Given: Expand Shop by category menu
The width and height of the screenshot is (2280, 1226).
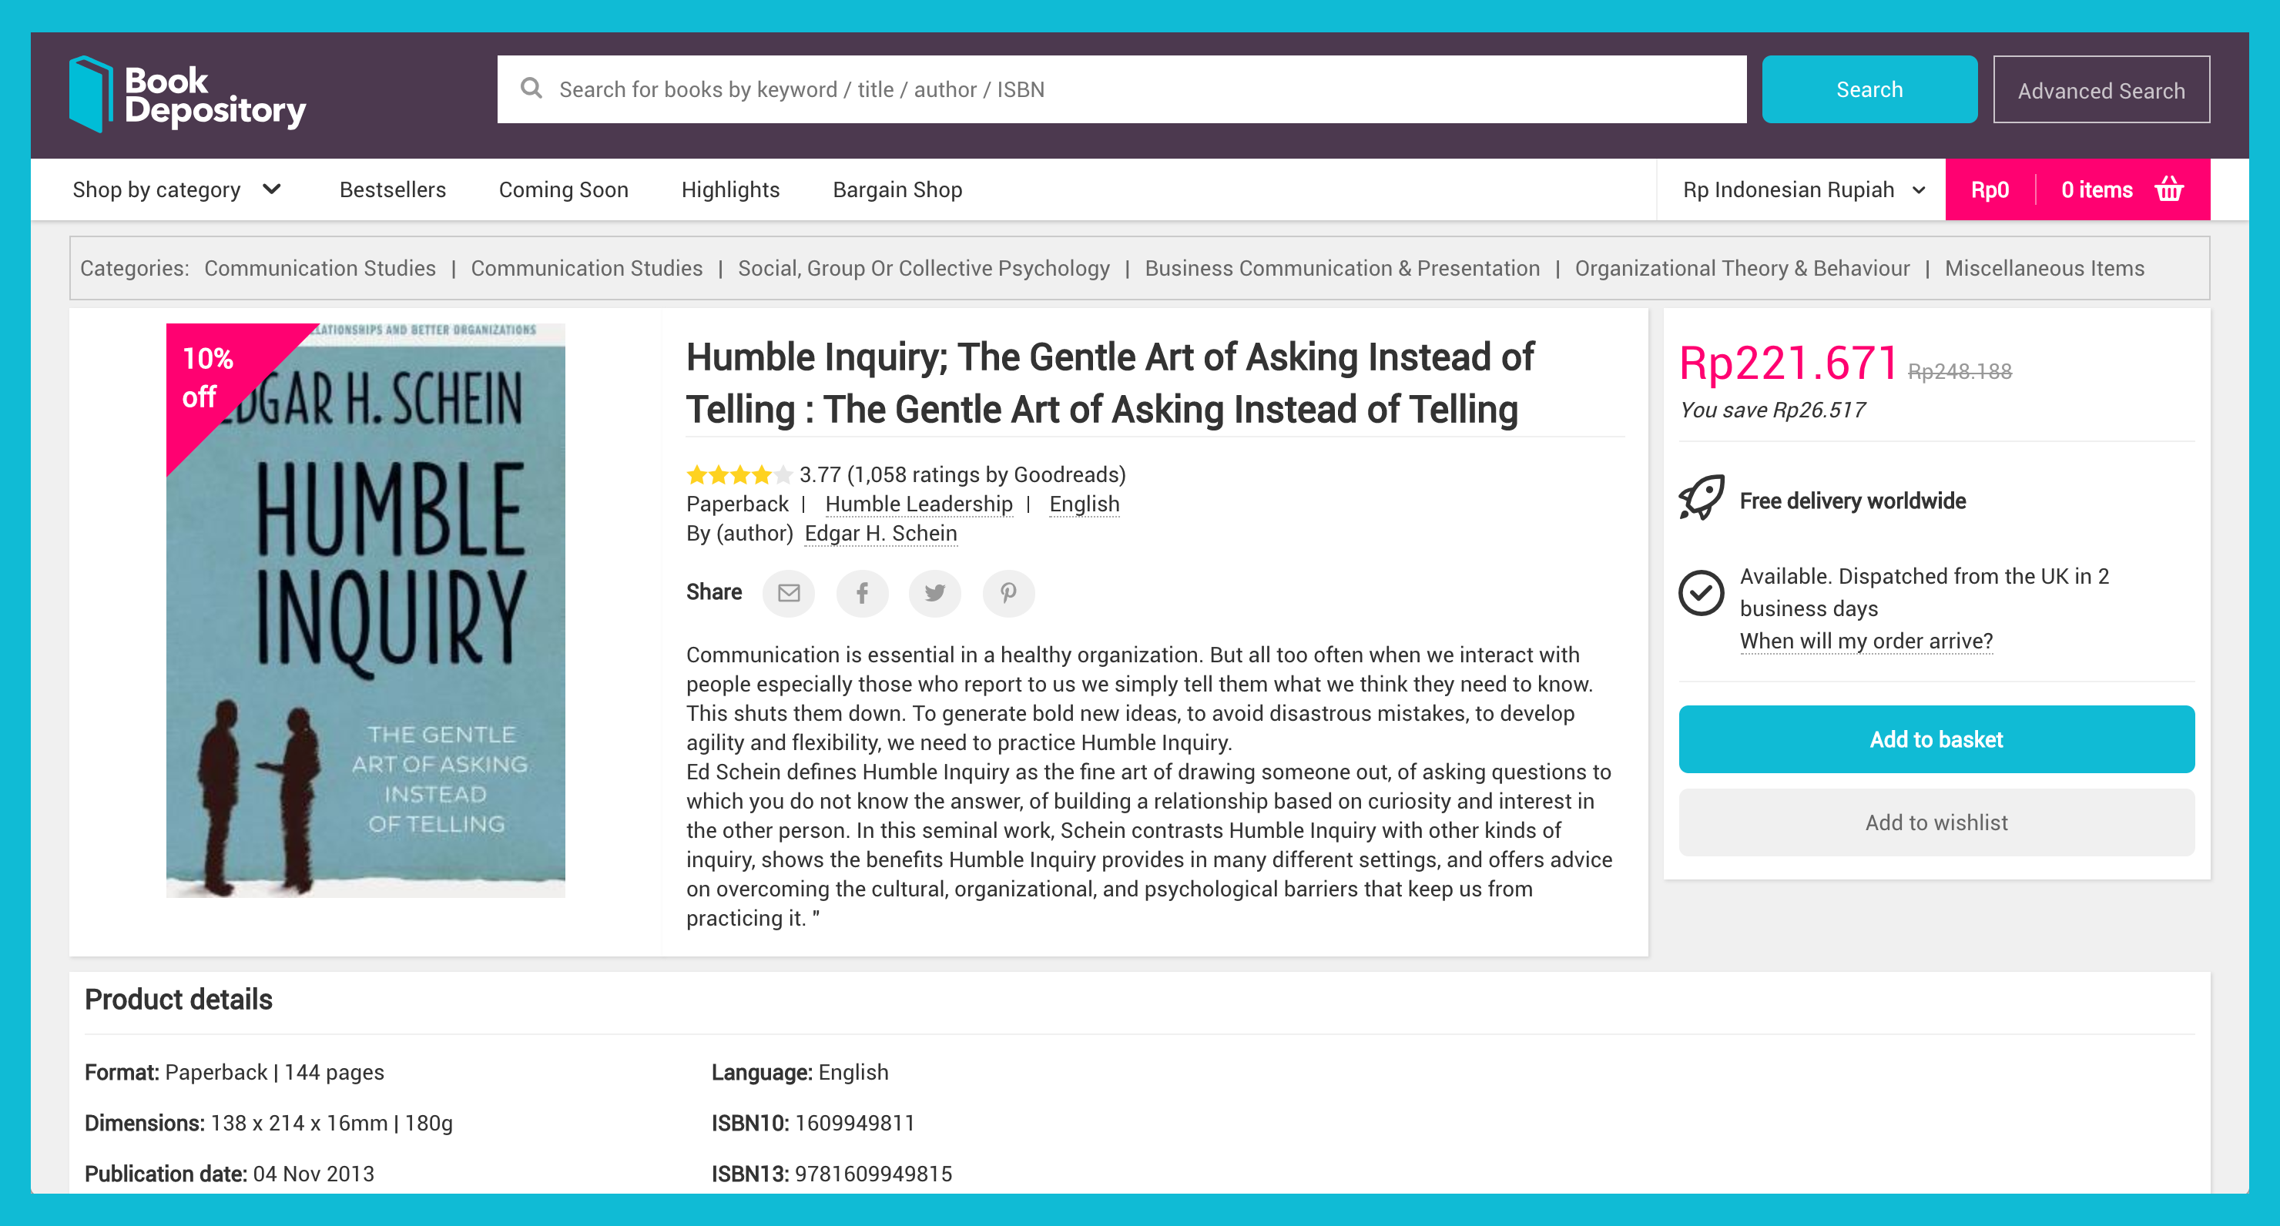Looking at the screenshot, I should [x=177, y=189].
